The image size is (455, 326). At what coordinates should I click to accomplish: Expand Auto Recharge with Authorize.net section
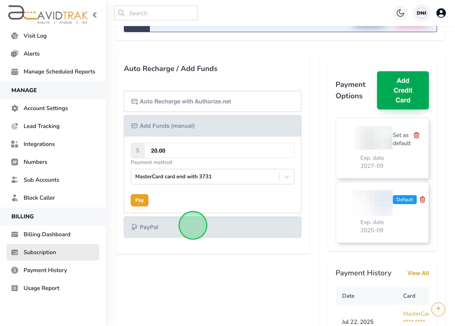point(212,101)
